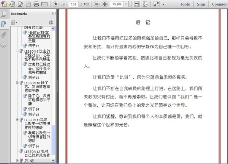
Task: Open the underlined “此时此刻”就是我所拥有的全部 bookmark
Action: click(39, 36)
